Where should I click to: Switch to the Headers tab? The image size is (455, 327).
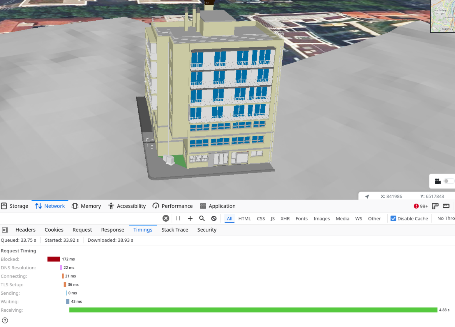click(x=25, y=230)
